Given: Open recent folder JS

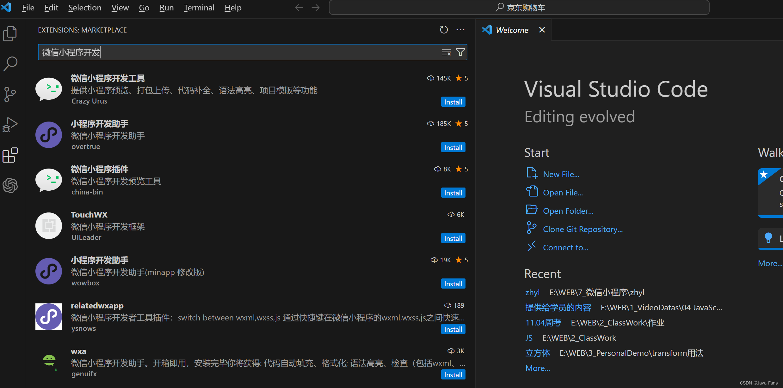Looking at the screenshot, I should 529,338.
